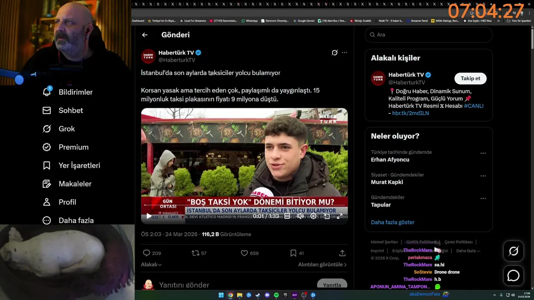This screenshot has height=300, width=534.
Task: Go back with the Gönderi arrow
Action: pos(145,35)
